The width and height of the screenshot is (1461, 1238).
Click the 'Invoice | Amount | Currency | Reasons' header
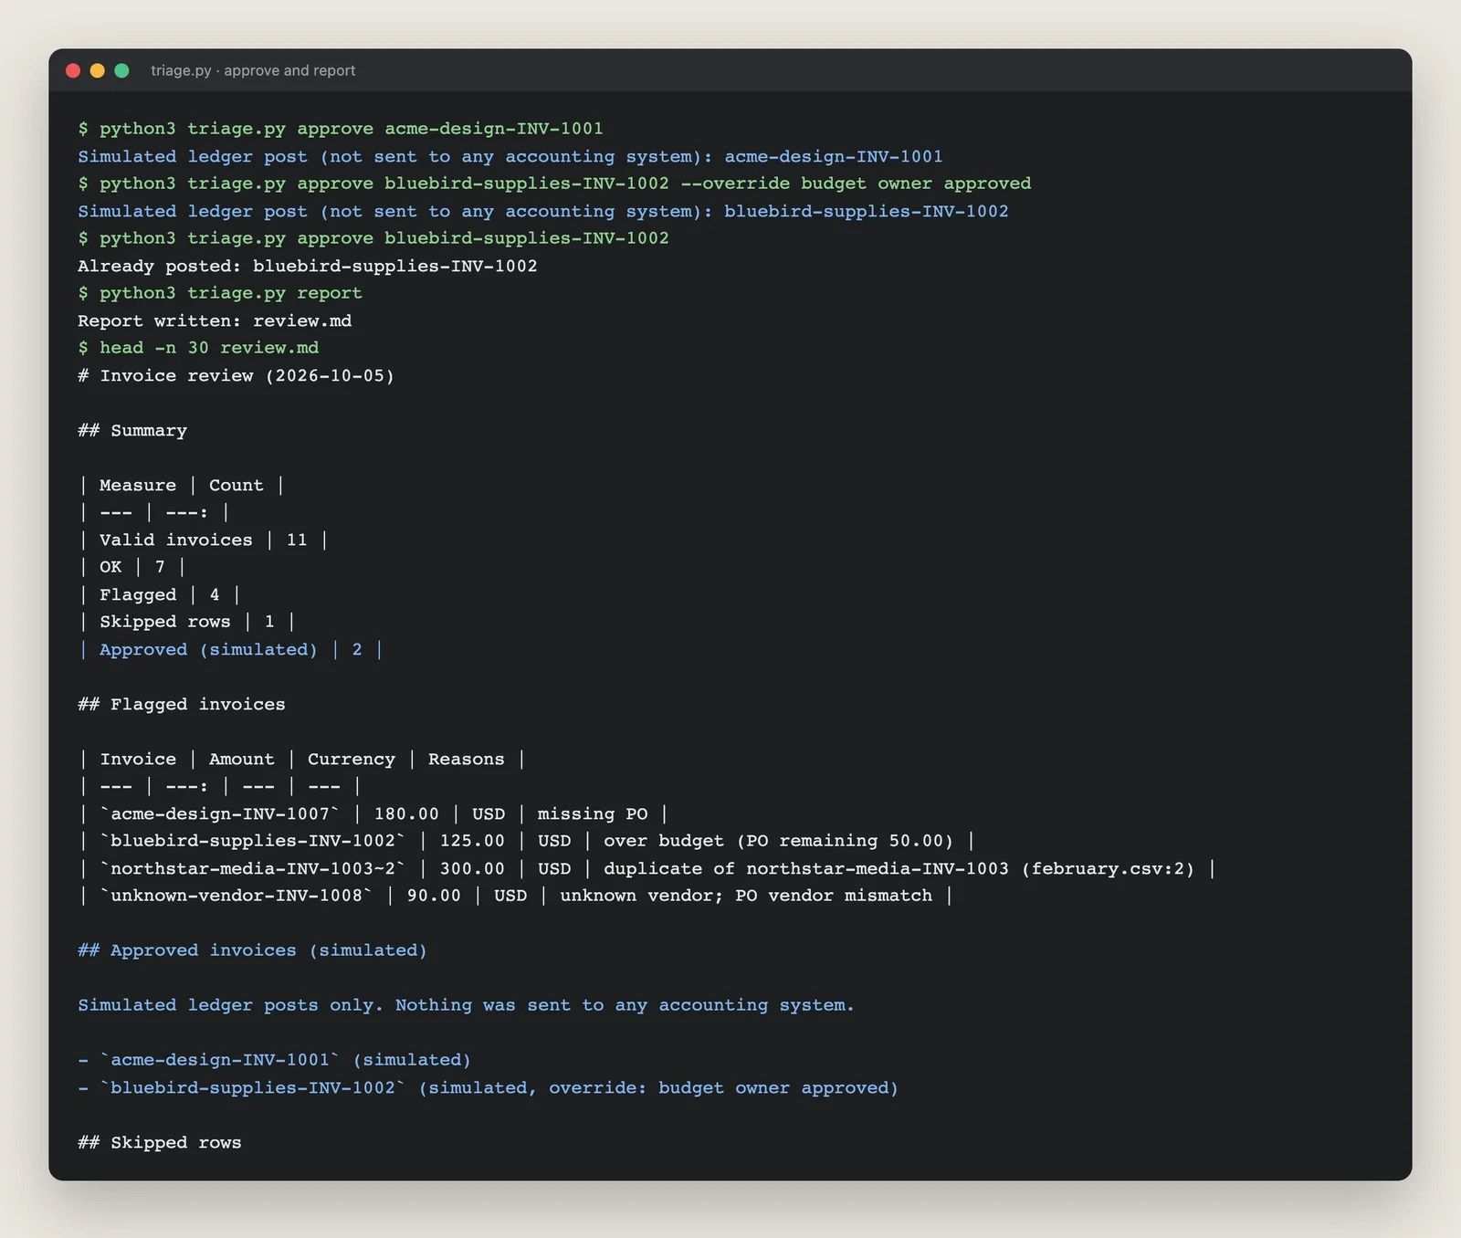(302, 759)
